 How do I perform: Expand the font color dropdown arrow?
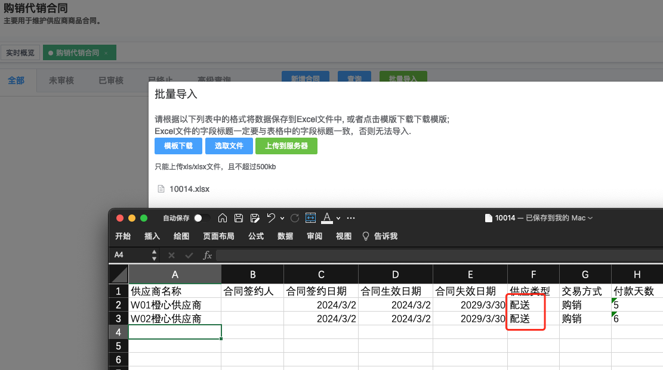click(x=338, y=218)
